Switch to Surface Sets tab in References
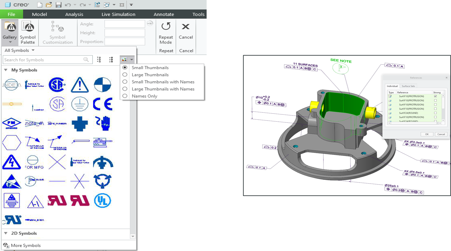 (408, 86)
